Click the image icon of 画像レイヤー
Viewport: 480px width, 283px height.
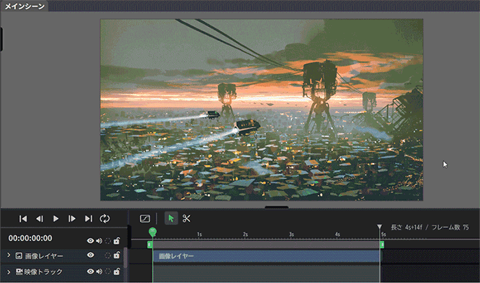[x=19, y=256]
